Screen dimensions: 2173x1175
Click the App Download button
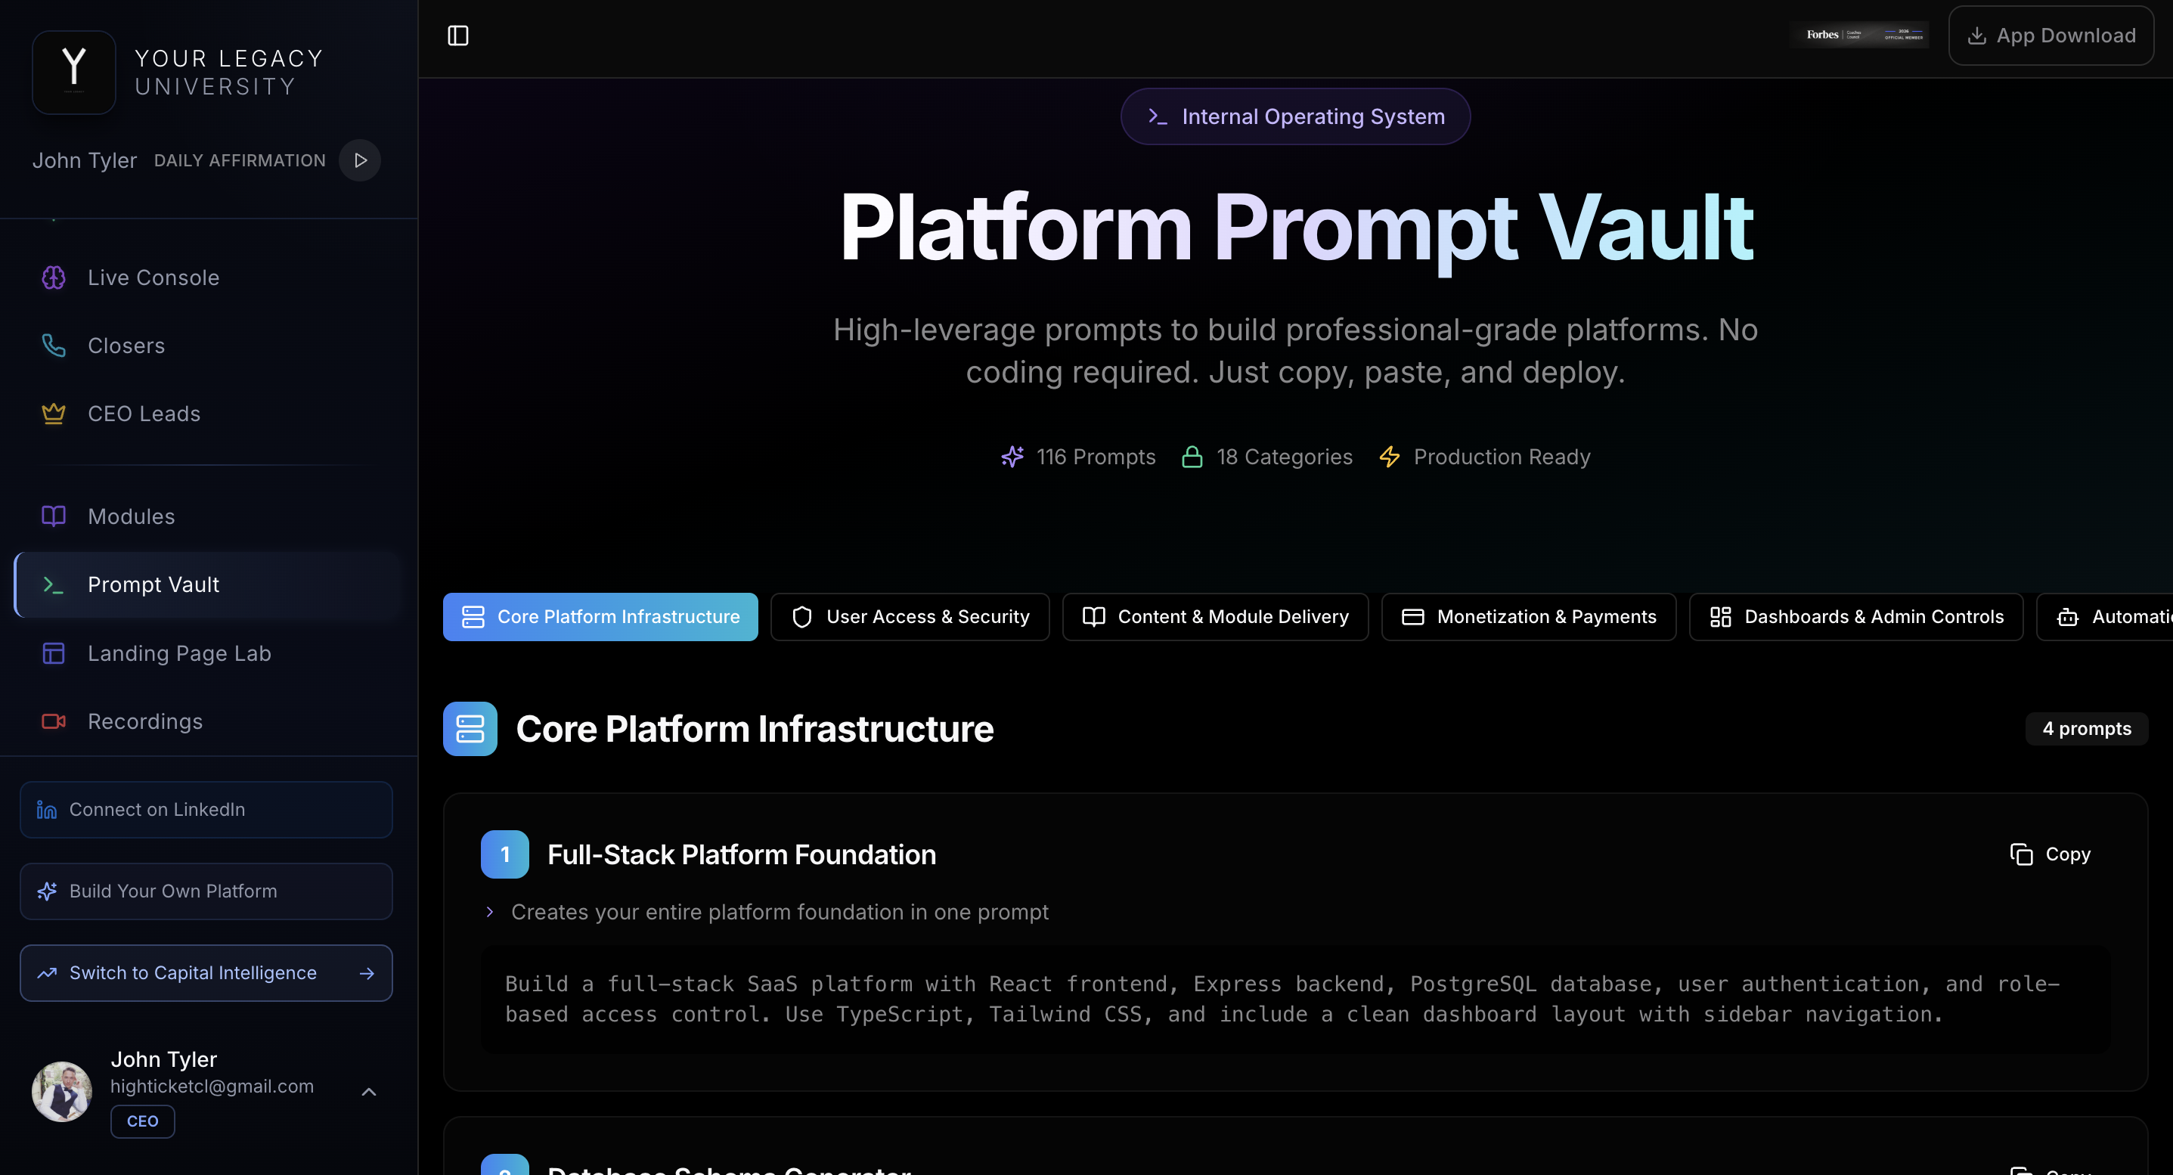2051,36
